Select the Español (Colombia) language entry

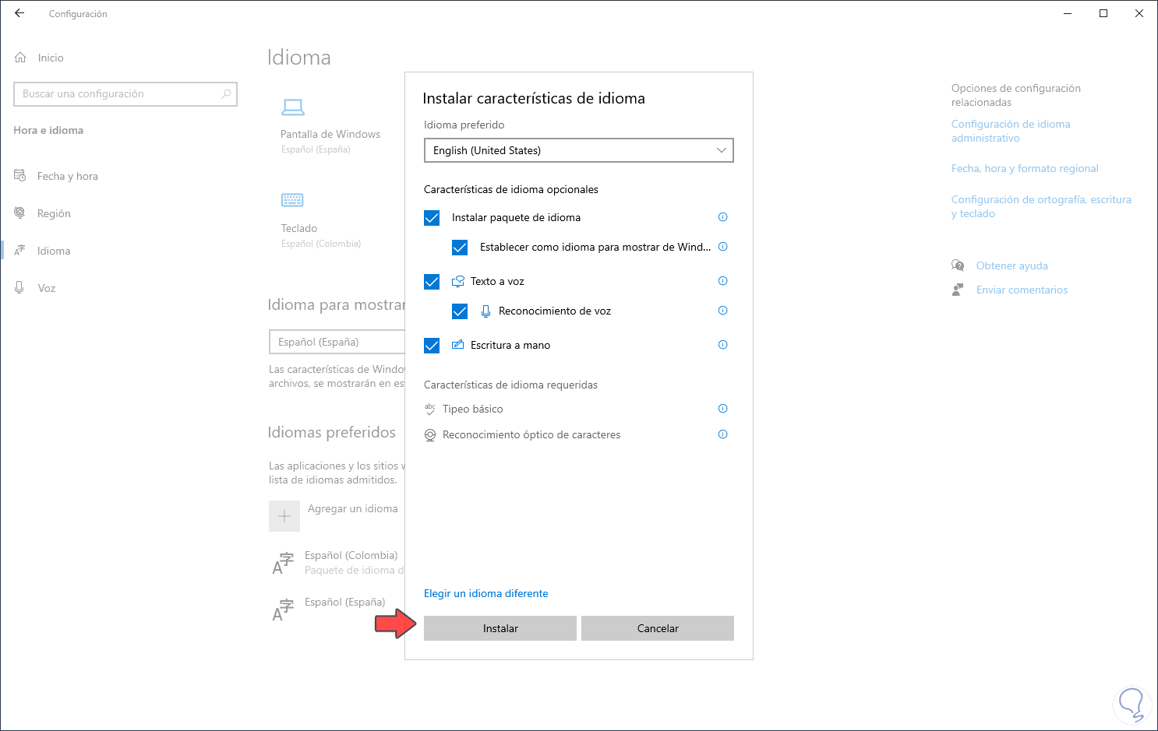337,563
